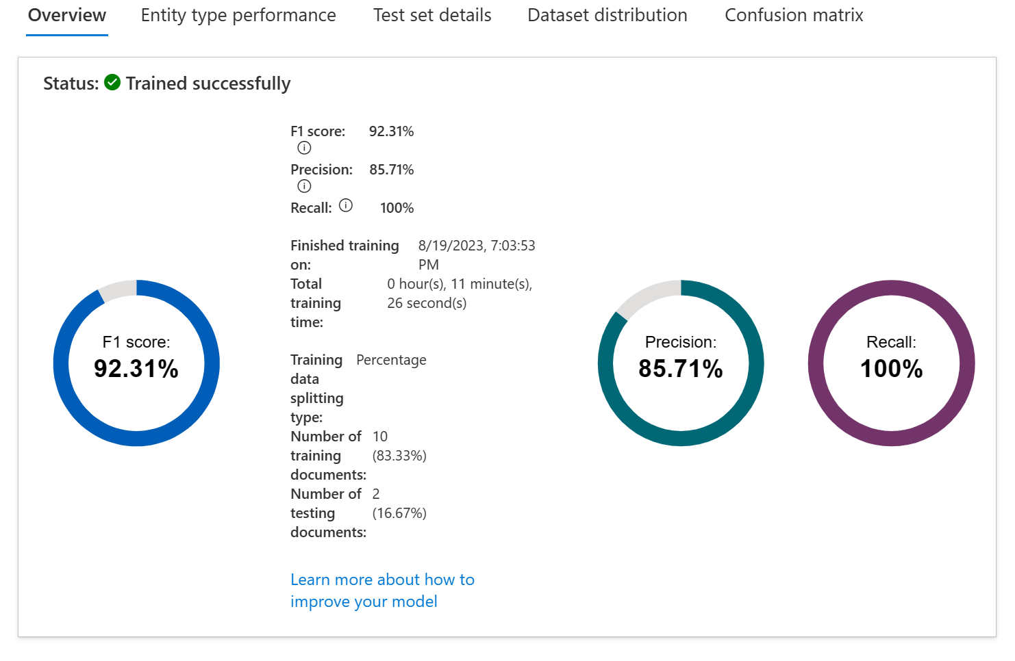Select the Finished training on timestamp text

[477, 255]
